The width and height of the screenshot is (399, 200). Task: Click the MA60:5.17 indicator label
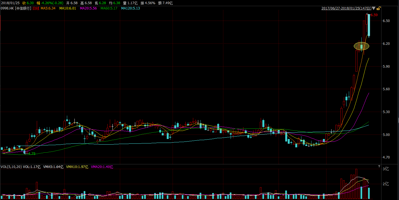[109, 8]
